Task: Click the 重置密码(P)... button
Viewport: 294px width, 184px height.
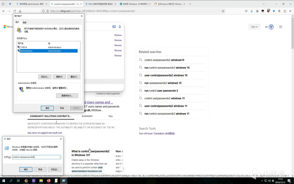Action: click(67, 96)
